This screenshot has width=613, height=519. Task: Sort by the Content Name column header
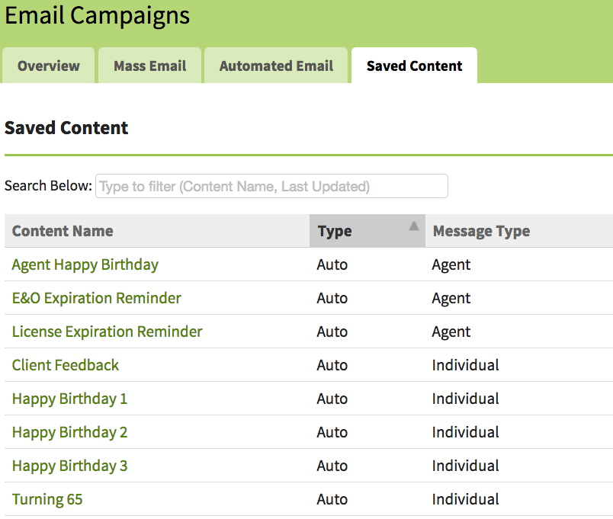pos(63,231)
